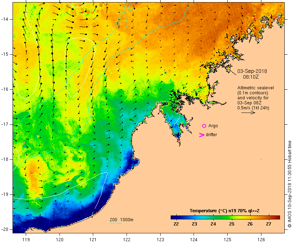Click the colorbar value 25
Image resolution: width=294 pixels, height=243 pixels.
232,224
